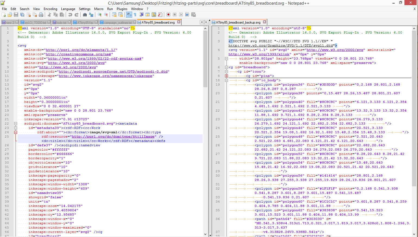This screenshot has height=237, width=418.
Task: Open the Language menu
Action: [x=68, y=9]
